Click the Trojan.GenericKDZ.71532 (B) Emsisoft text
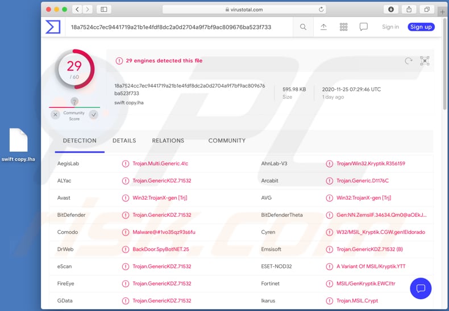The height and width of the screenshot is (311, 449). [369, 249]
